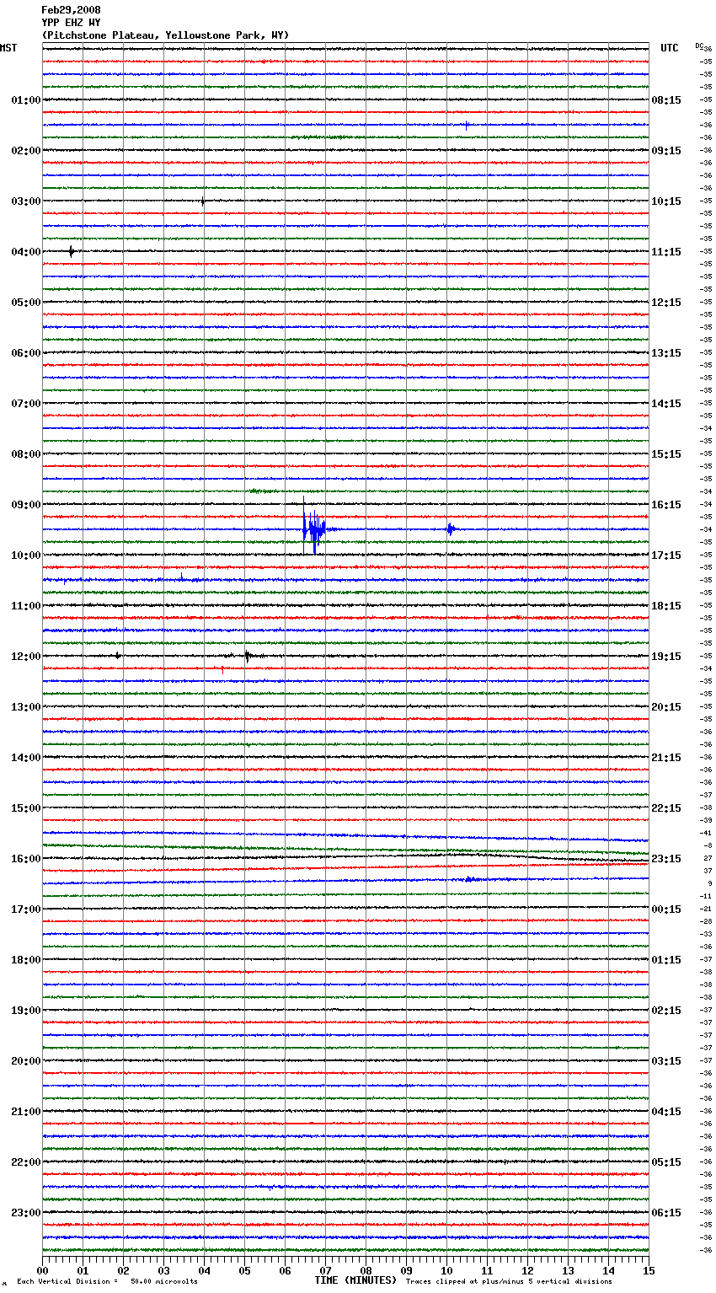Select the 12:00 MST row label

pos(26,657)
